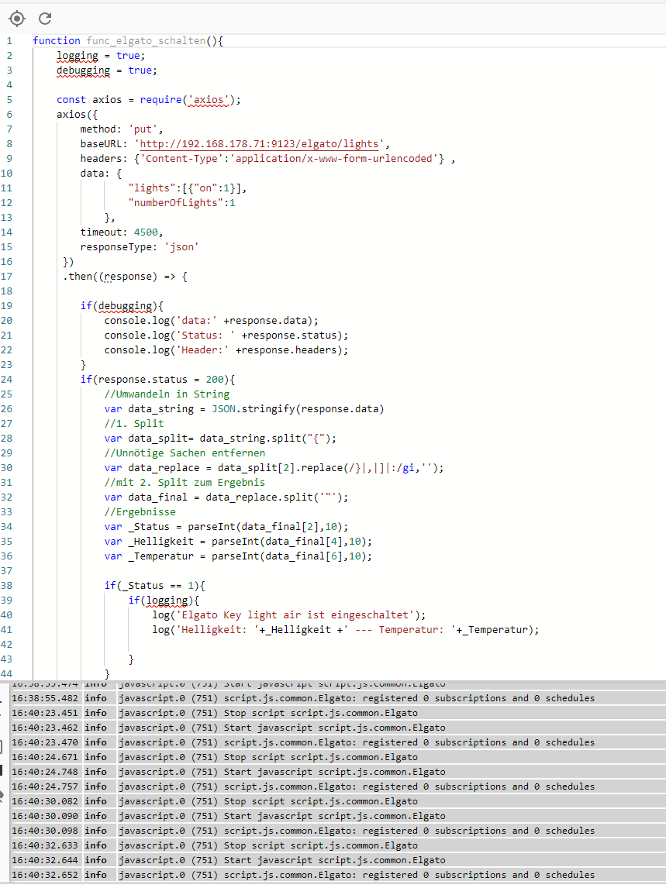The height and width of the screenshot is (888, 666).
Task: Click the console.log('Header:' line
Action: pos(226,350)
